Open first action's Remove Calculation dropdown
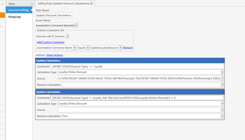 click(x=222, y=85)
